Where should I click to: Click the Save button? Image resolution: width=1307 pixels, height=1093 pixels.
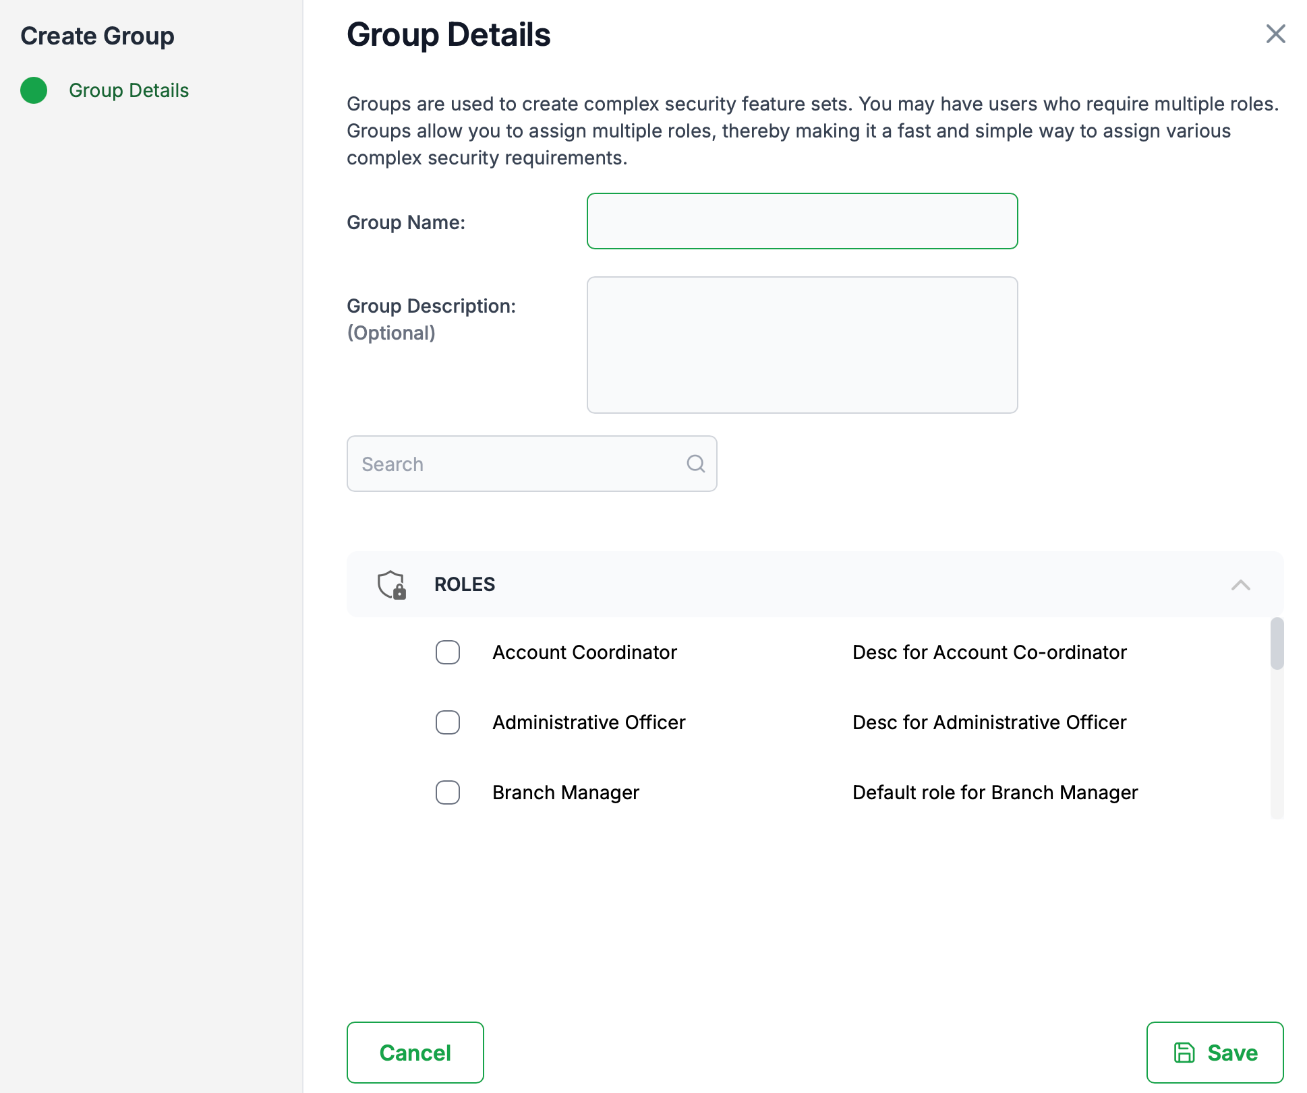[x=1215, y=1053]
